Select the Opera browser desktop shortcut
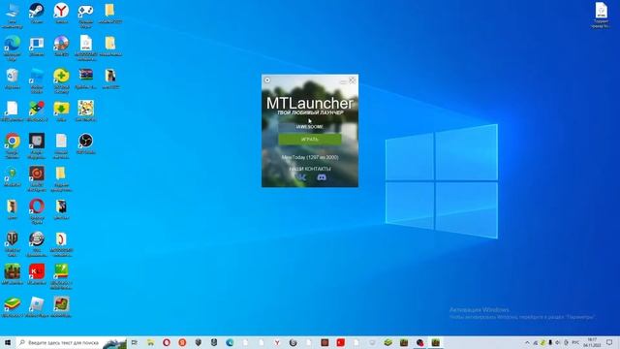 [37, 211]
